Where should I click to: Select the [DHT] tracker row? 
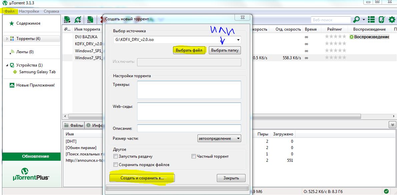click(71, 141)
